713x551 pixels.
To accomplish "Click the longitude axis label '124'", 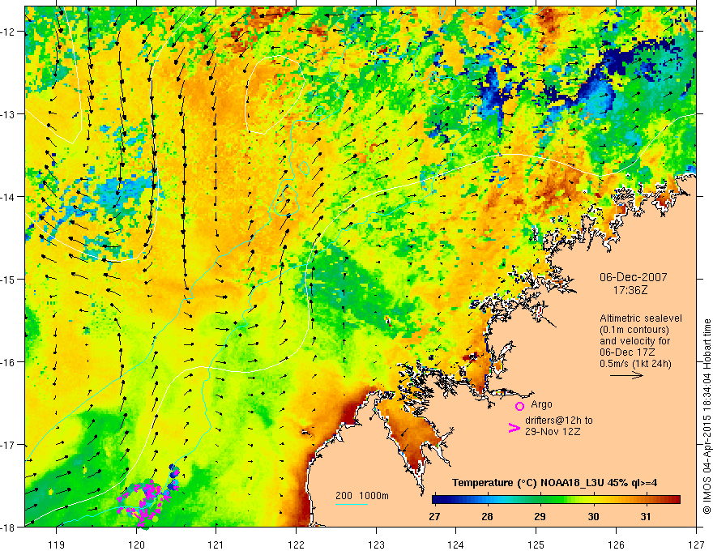I will 456,545.
